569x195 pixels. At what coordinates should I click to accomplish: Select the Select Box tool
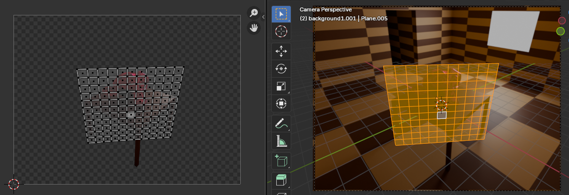281,14
